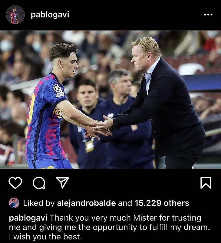Select the pablogavi username in the caption
Viewport: 221px width, 243px height.
click(28, 218)
